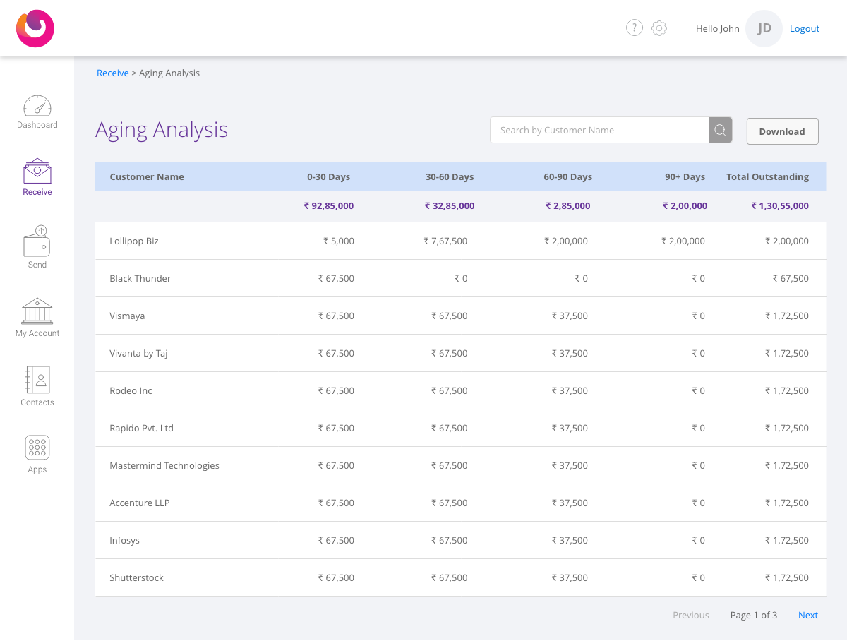847x641 pixels.
Task: Open the Contacts address book icon
Action: 37,380
